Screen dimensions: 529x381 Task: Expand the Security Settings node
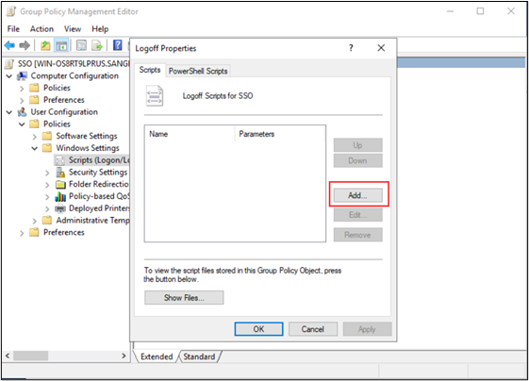pyautogui.click(x=47, y=174)
